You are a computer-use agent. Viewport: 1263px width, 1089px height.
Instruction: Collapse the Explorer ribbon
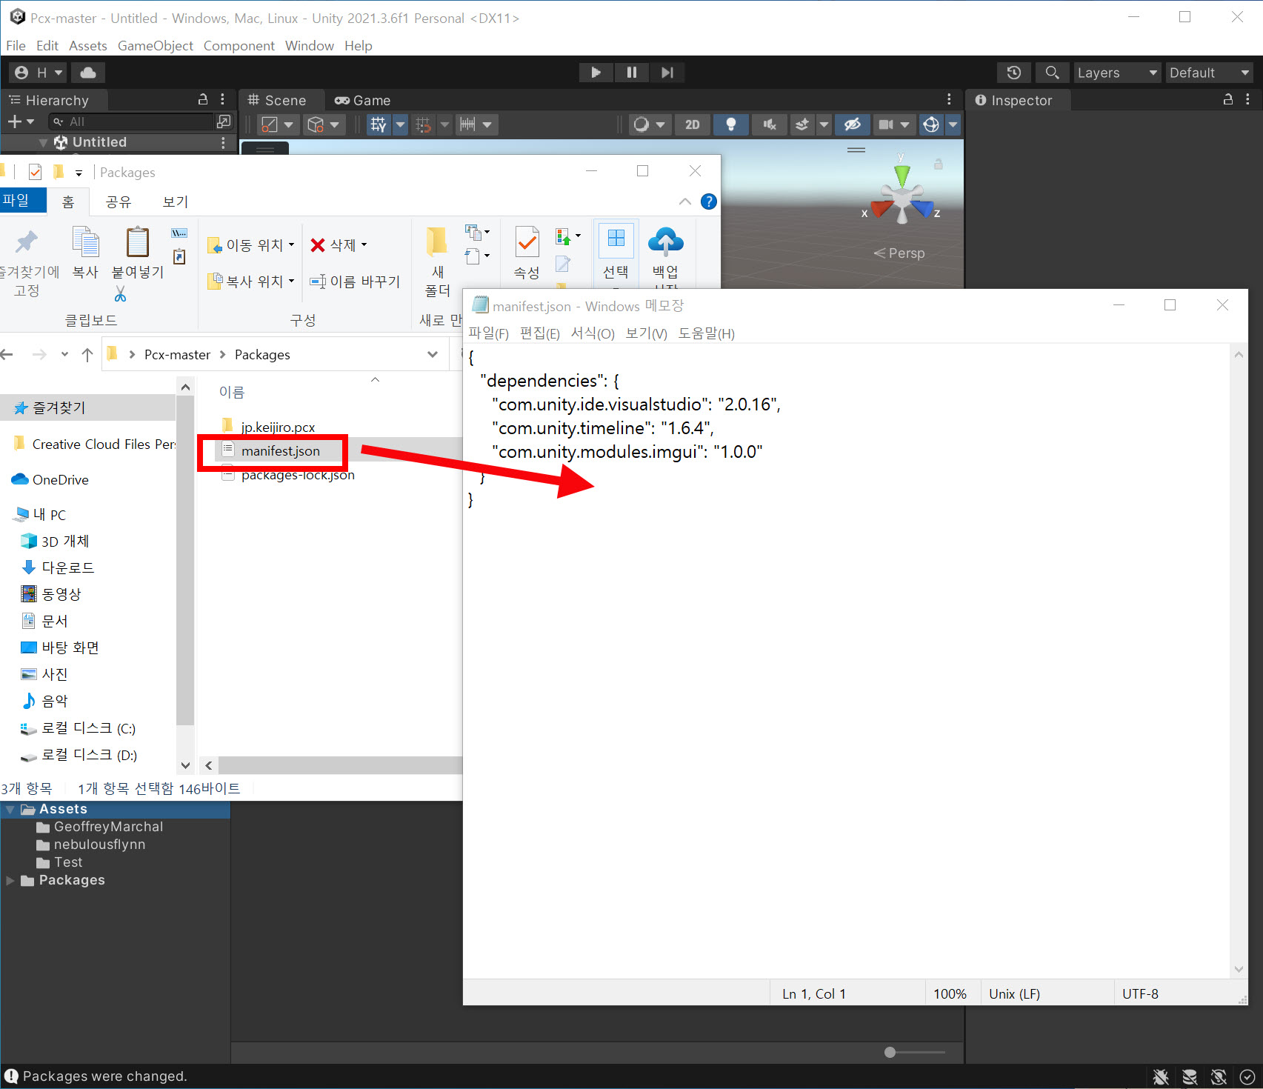click(685, 202)
